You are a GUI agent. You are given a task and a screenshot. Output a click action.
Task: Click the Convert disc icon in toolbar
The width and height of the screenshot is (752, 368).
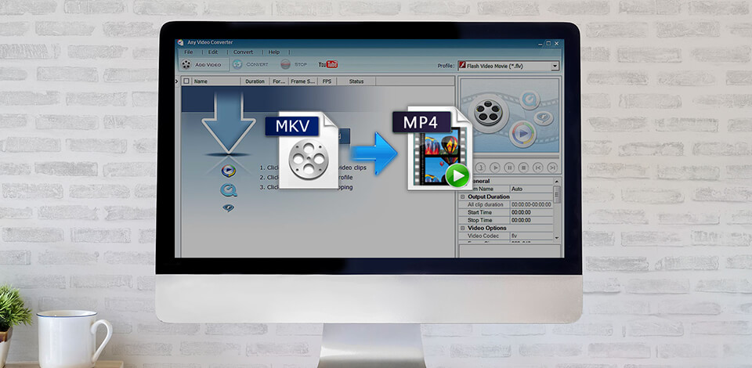(x=237, y=64)
